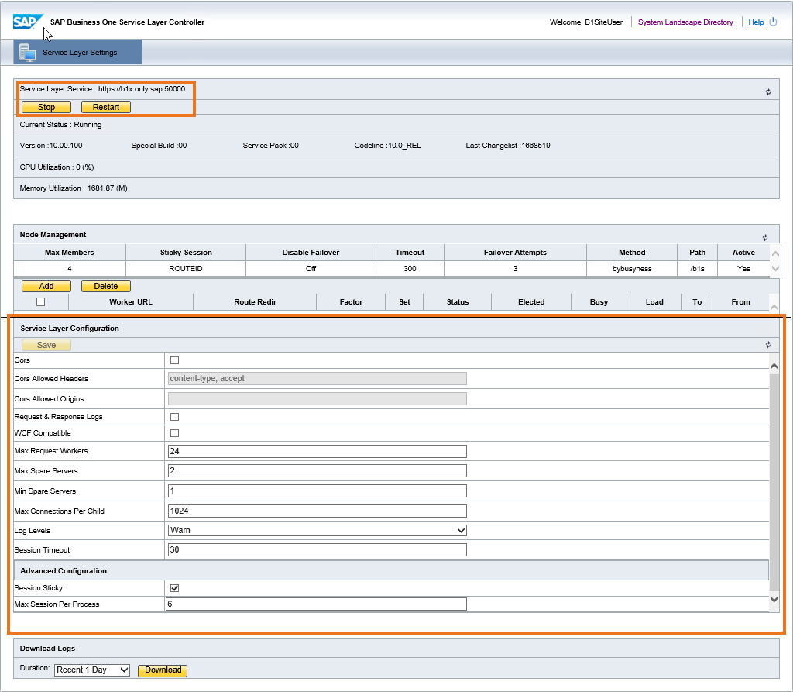
Task: Download the service logs
Action: pos(162,670)
